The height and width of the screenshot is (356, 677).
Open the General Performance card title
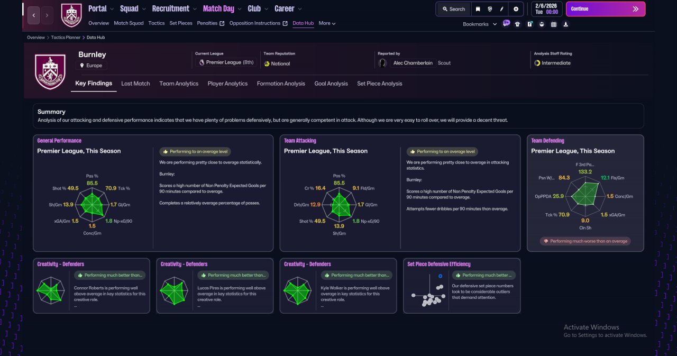(59, 141)
